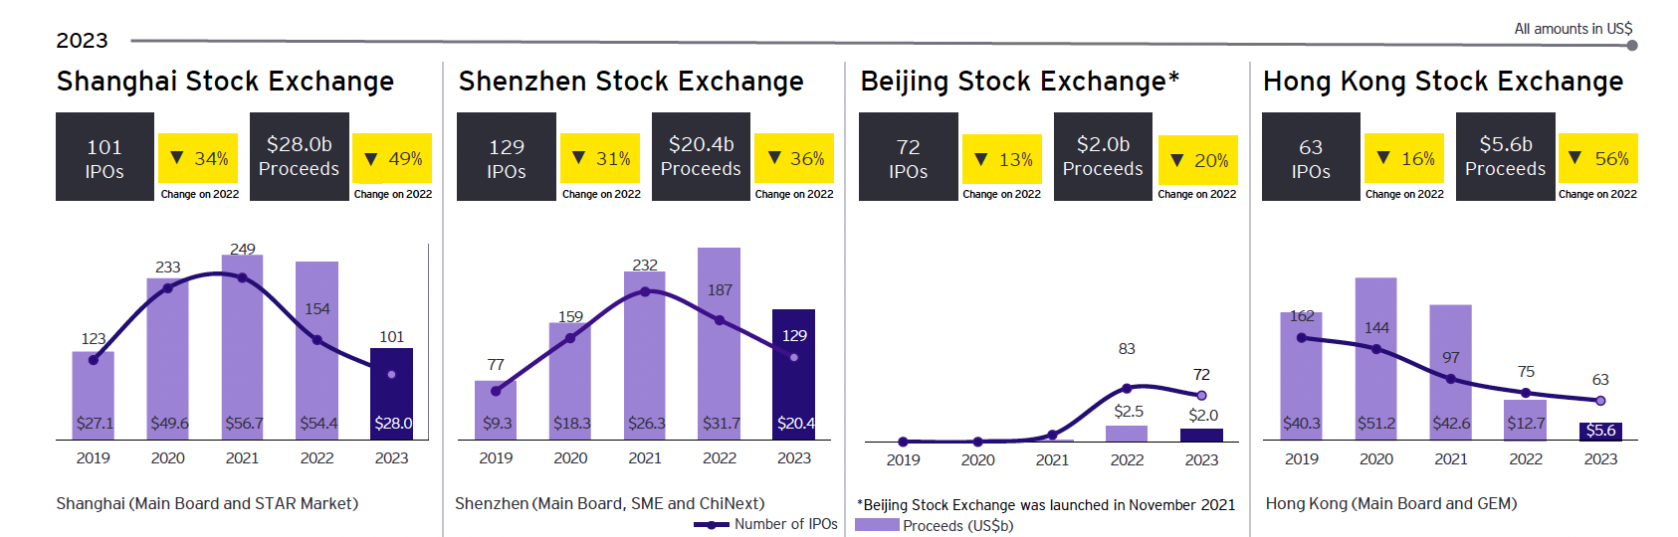1678x537 pixels.
Task: Click the down arrow next to 49%
Action: click(x=371, y=158)
